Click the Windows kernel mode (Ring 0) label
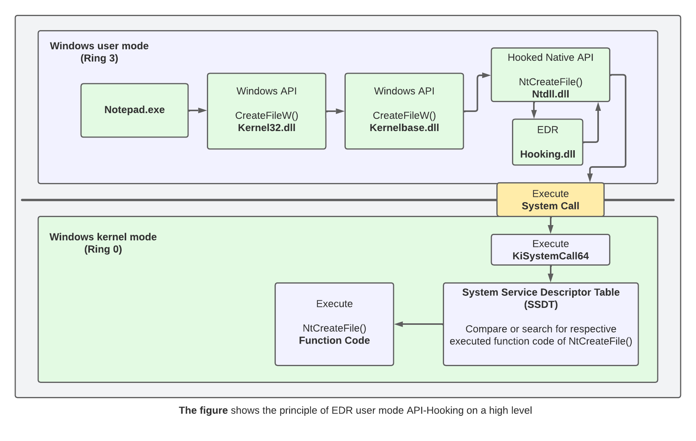 103,243
